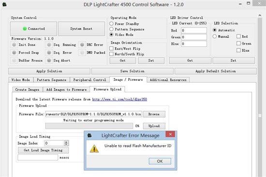Check the Red LED checkbox

pyautogui.click(x=238, y=36)
